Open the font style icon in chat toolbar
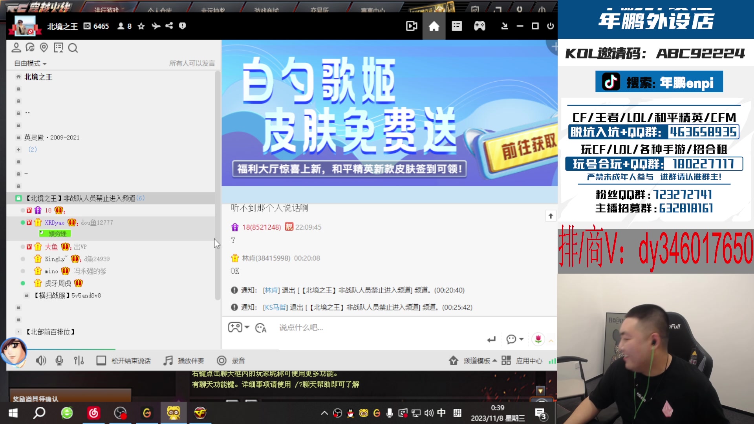Image resolution: width=754 pixels, height=424 pixels. tap(261, 328)
